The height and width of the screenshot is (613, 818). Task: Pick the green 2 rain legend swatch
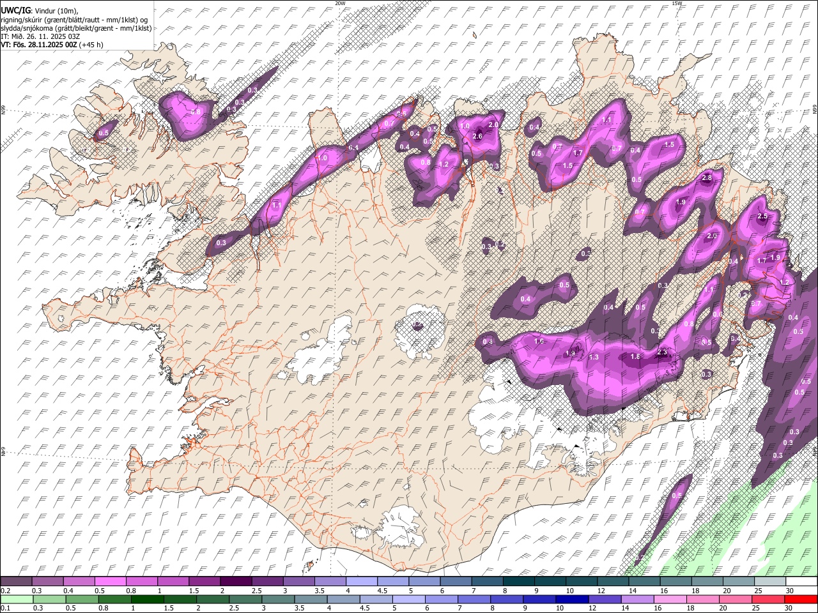[213, 600]
